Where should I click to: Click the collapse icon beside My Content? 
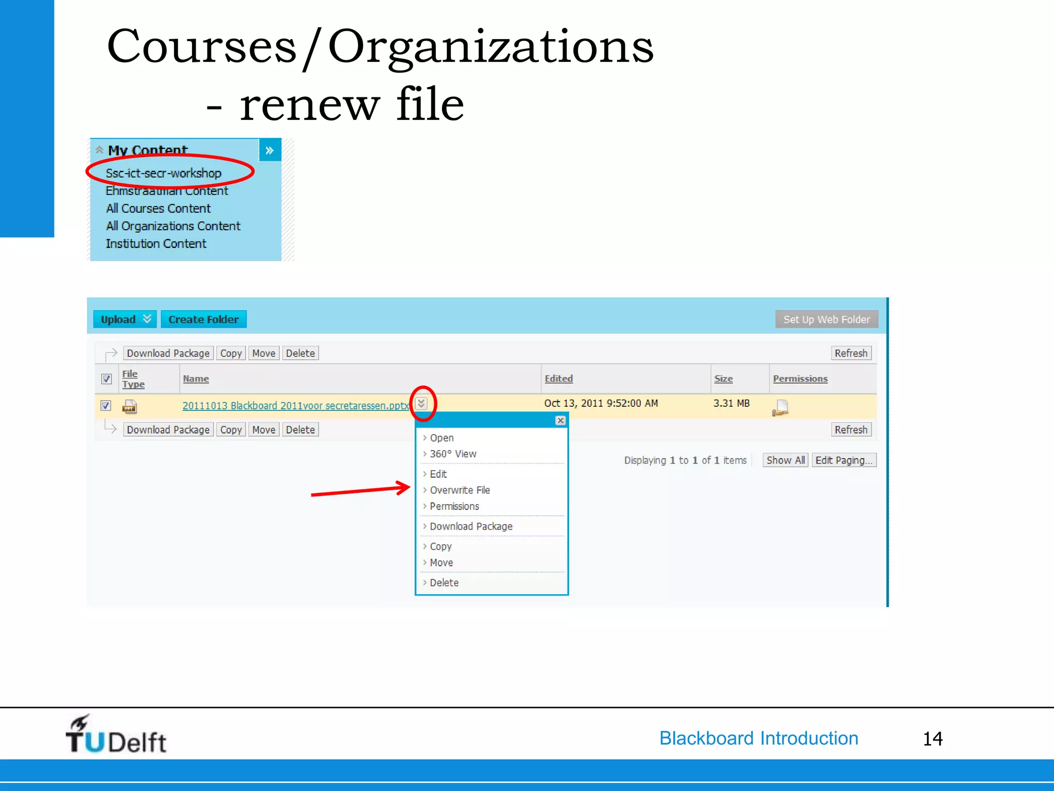coord(100,150)
